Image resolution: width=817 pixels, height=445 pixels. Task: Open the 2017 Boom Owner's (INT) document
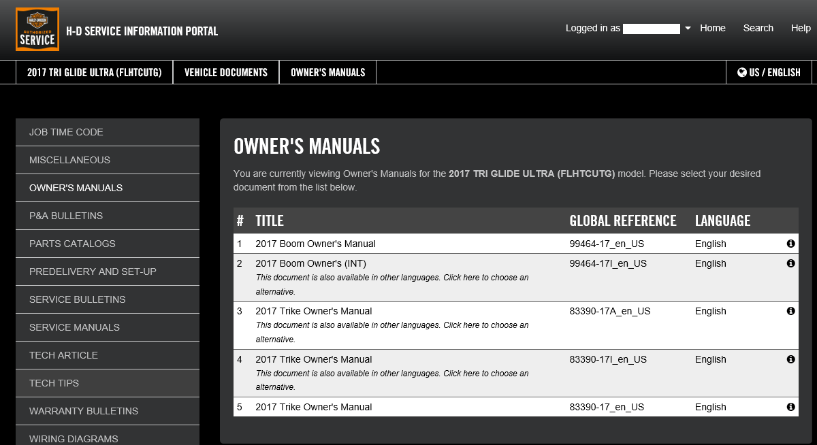pos(310,263)
